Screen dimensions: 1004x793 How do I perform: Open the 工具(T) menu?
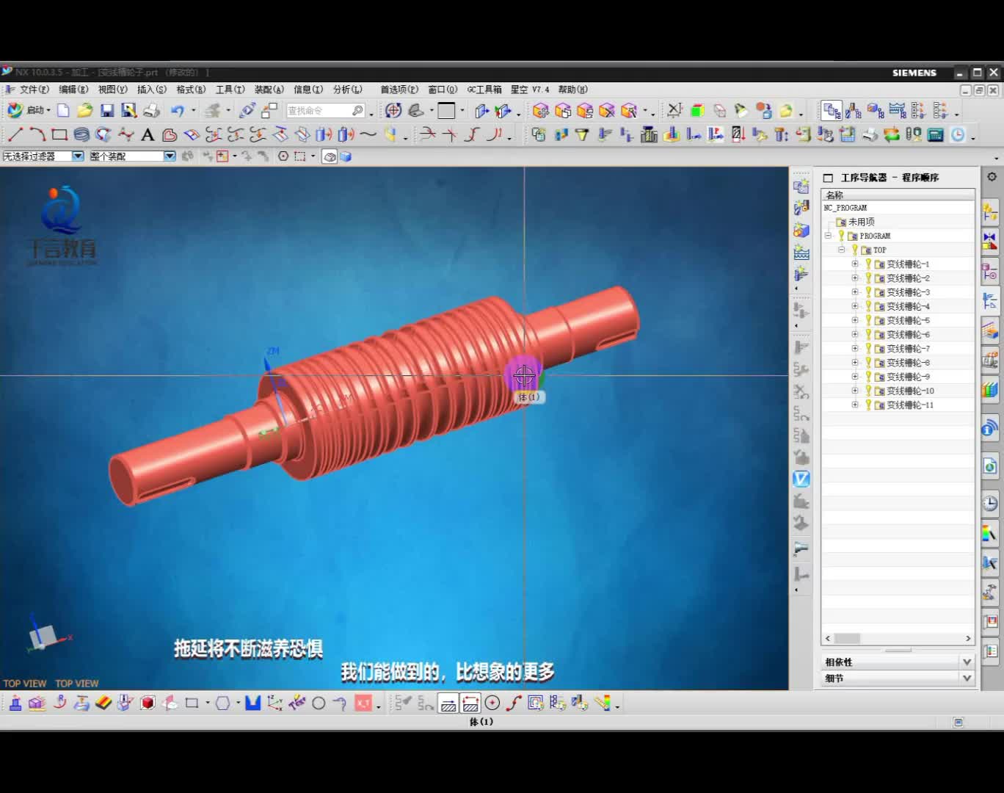230,90
